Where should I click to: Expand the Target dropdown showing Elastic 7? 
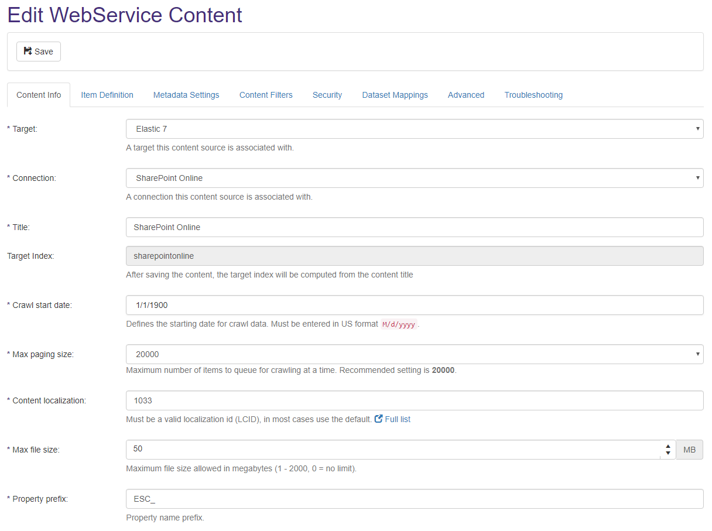[414, 129]
